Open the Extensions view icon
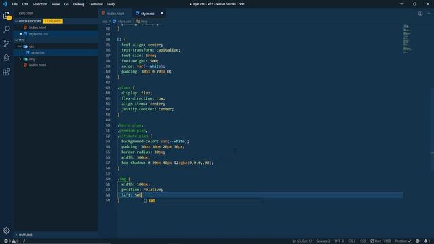Image resolution: width=434 pixels, height=244 pixels. 7,72
